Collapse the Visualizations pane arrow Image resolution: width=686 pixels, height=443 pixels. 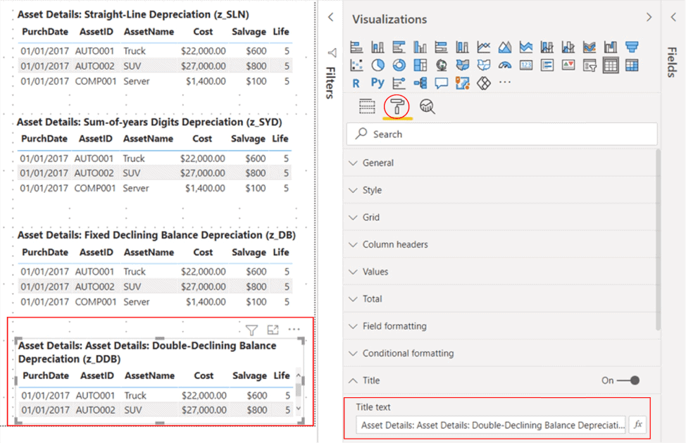pos(649,17)
